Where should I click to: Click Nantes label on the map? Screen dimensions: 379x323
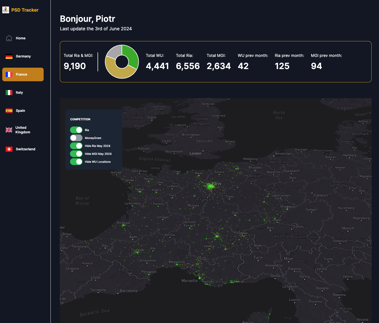(x=140, y=189)
